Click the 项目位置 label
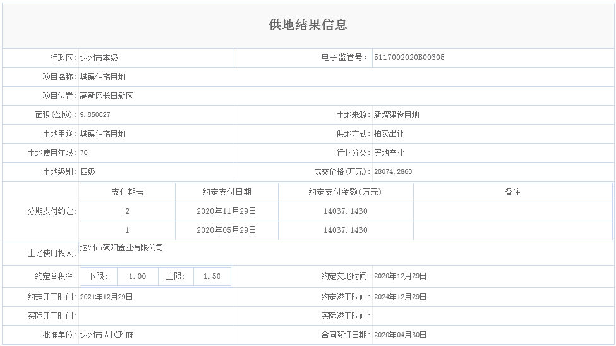This screenshot has width=616, height=346. 59,96
